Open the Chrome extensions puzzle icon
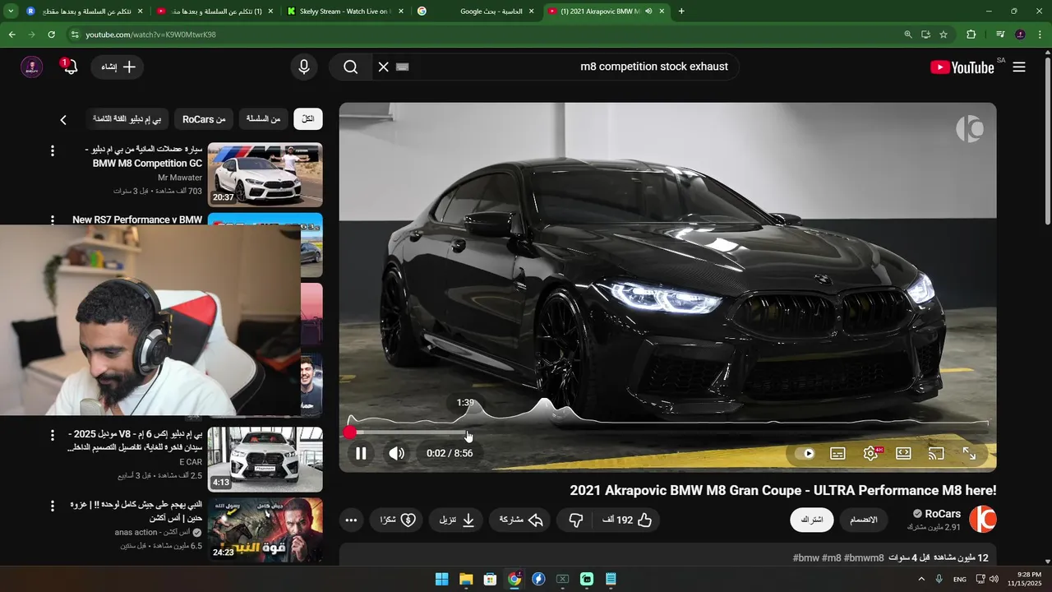This screenshot has height=592, width=1052. [971, 35]
